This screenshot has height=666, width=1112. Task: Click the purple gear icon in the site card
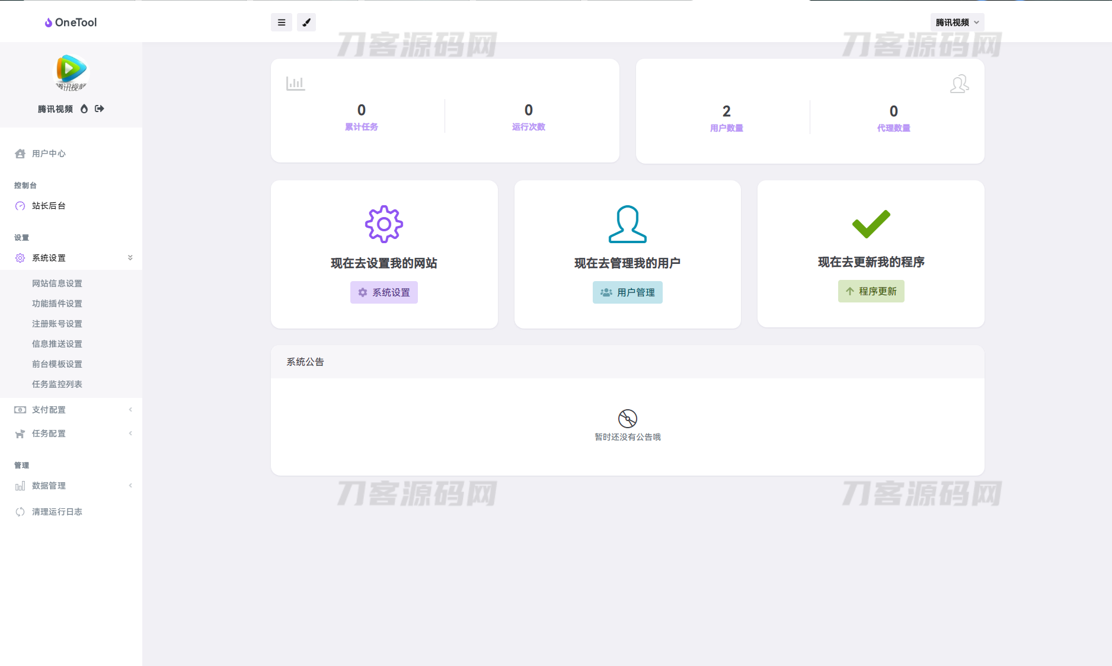click(384, 224)
